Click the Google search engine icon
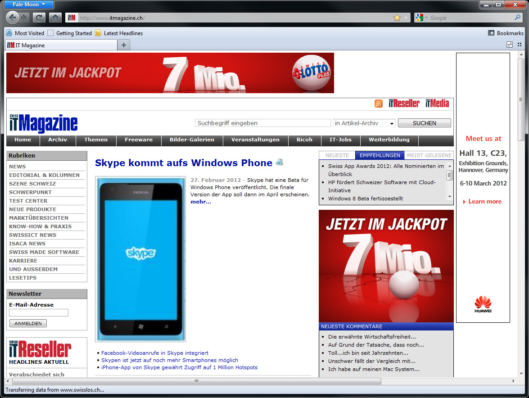 419,18
